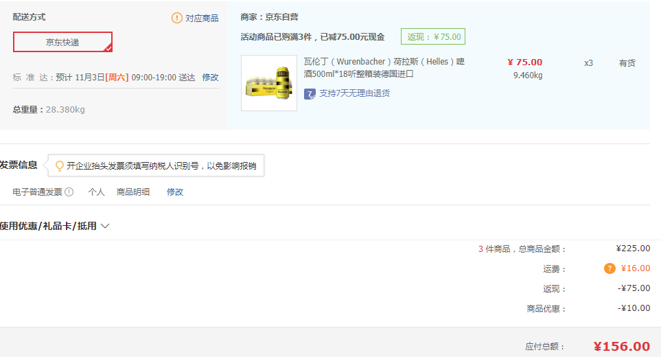
Task: Click the 商品明细 invoice content text
Action: [133, 192]
